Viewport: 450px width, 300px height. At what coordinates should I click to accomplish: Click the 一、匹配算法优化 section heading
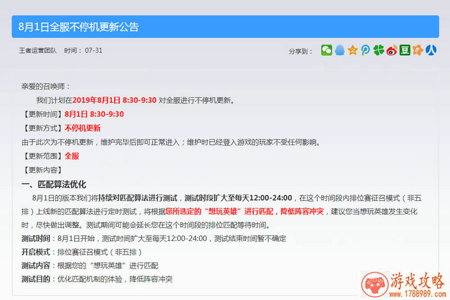click(53, 184)
